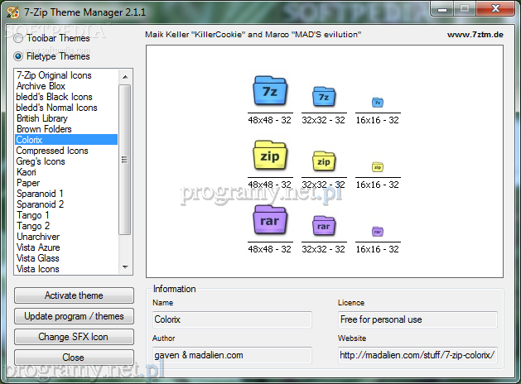Screen dimensions: 521x384
Task: Click the Author information field
Action: click(x=231, y=355)
